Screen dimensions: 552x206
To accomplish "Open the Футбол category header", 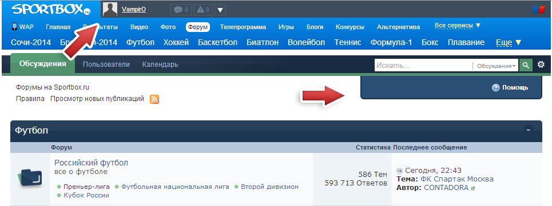I will tap(31, 131).
